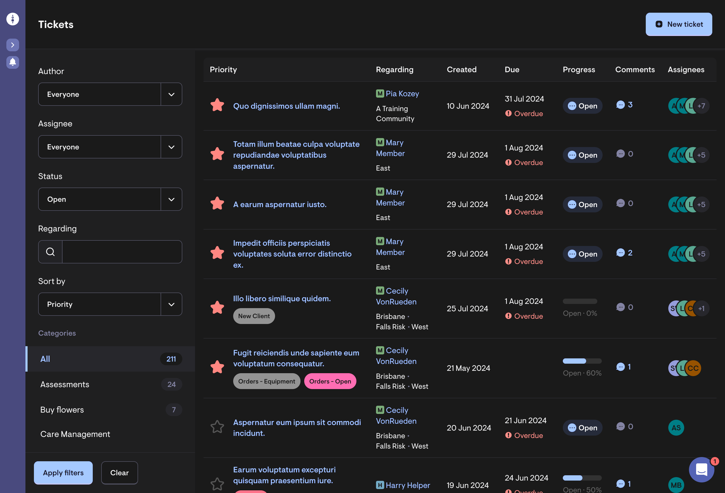
Task: Show +7 more assignees on first ticket
Action: coord(701,106)
